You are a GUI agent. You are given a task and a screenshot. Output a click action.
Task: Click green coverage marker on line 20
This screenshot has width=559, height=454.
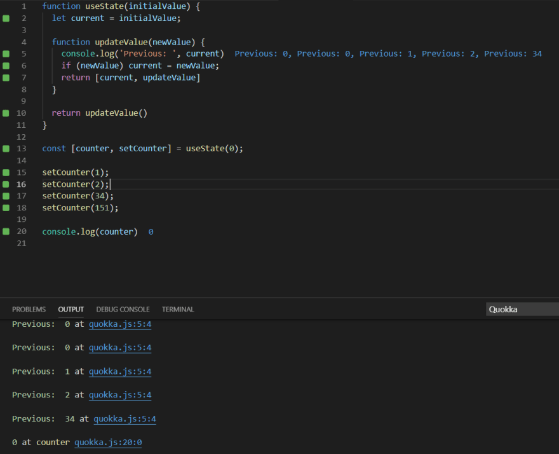(6, 231)
